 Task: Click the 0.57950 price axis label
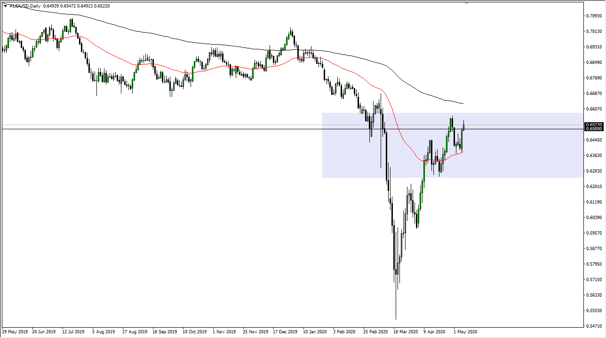pyautogui.click(x=593, y=264)
